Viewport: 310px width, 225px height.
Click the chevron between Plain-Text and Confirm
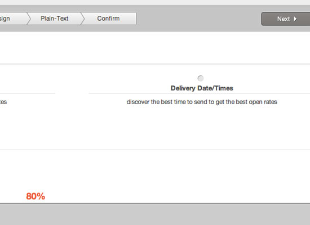[x=83, y=19]
